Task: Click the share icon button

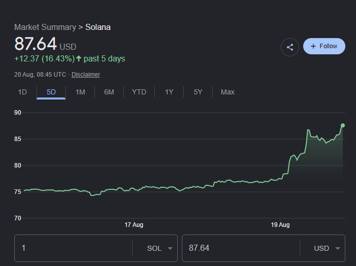Action: (x=289, y=47)
